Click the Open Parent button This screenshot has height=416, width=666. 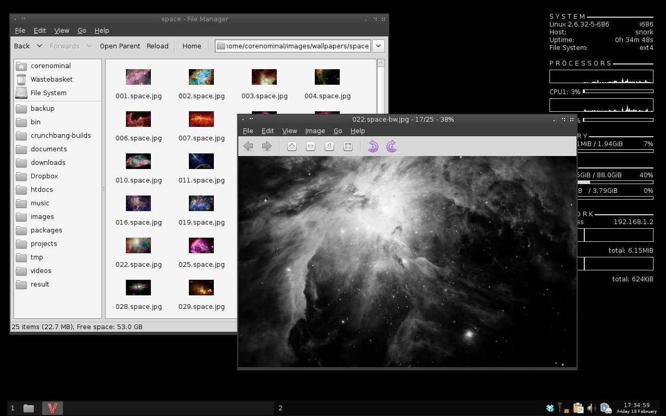pos(120,46)
